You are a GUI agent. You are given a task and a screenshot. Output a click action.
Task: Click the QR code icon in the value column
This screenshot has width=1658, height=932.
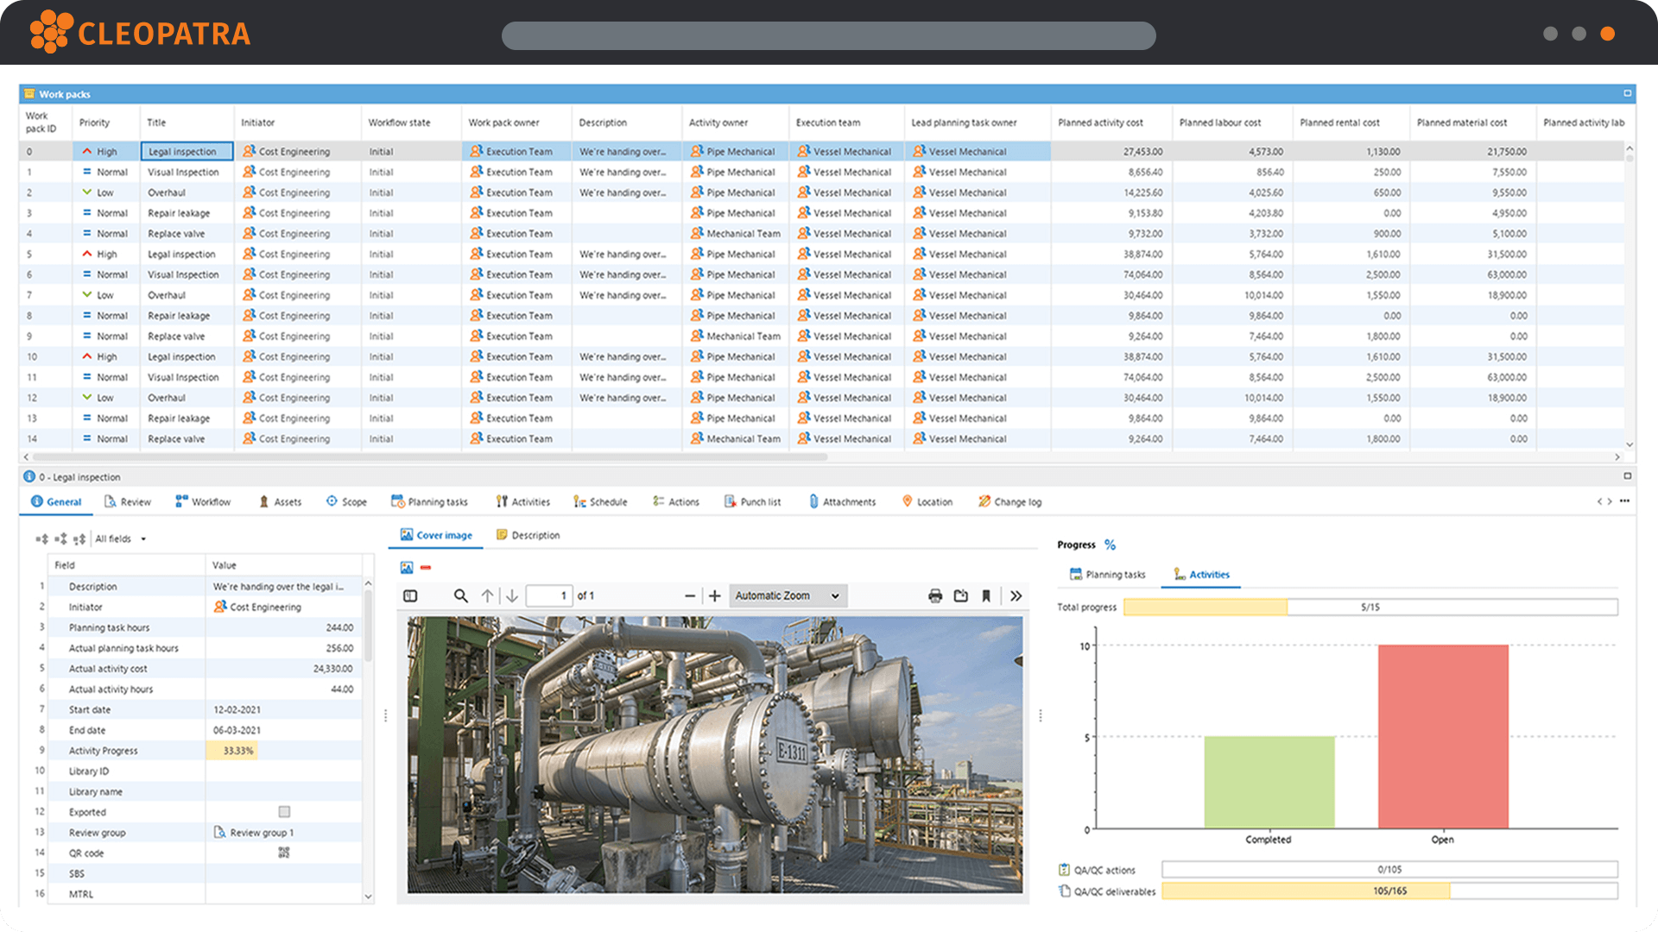pyautogui.click(x=284, y=853)
